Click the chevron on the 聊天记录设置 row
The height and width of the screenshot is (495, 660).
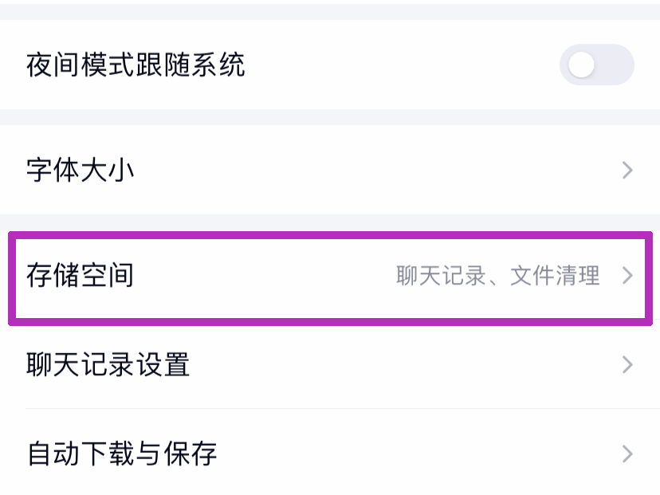[627, 365]
